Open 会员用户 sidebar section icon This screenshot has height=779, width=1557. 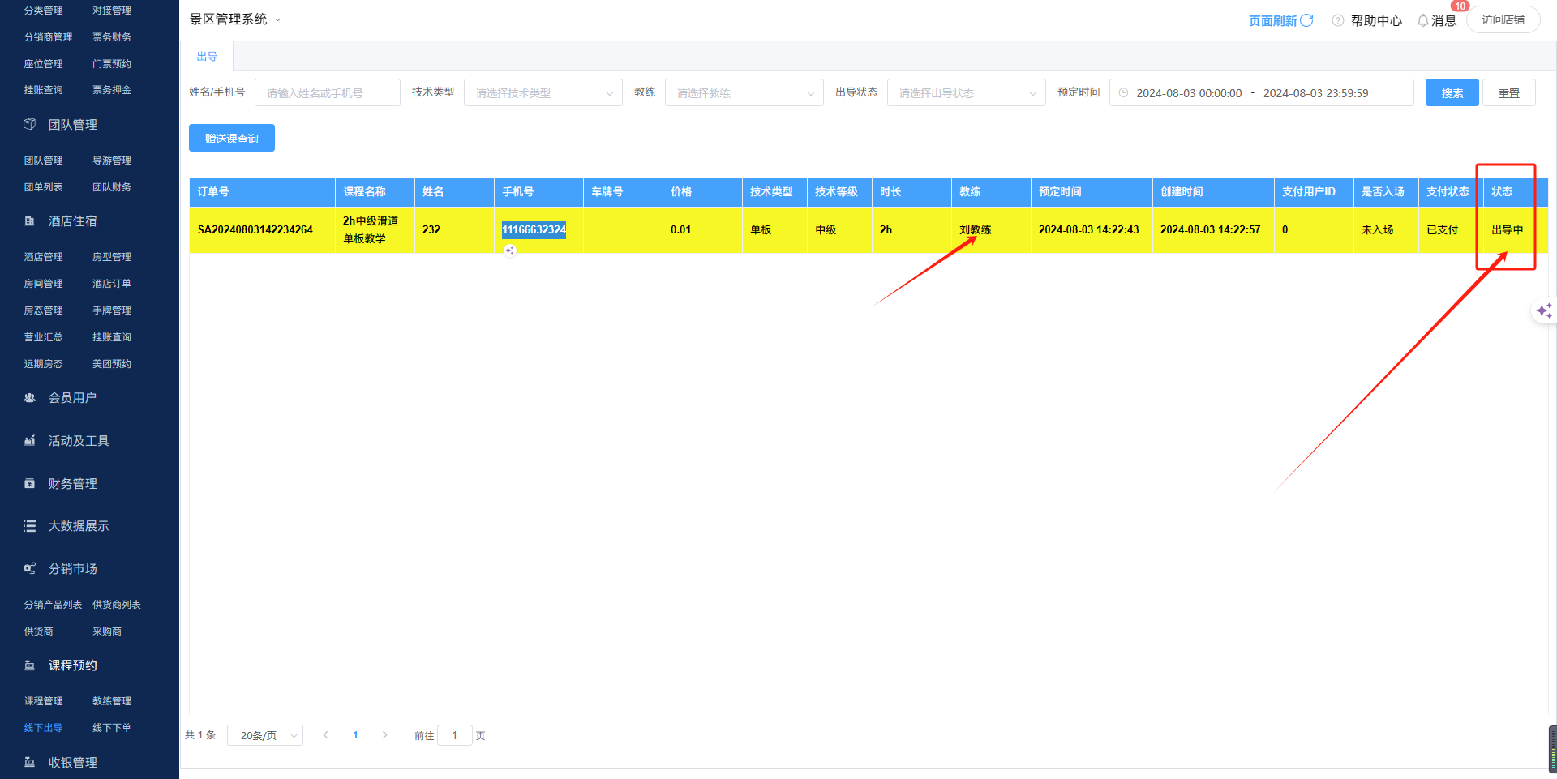(30, 397)
